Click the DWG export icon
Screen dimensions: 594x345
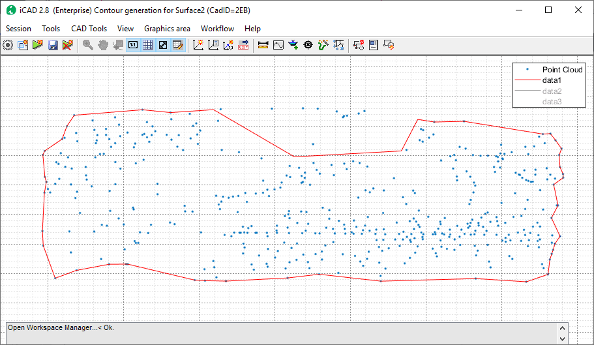244,45
